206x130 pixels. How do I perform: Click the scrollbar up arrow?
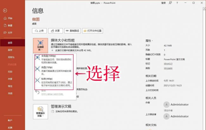pos(204,9)
